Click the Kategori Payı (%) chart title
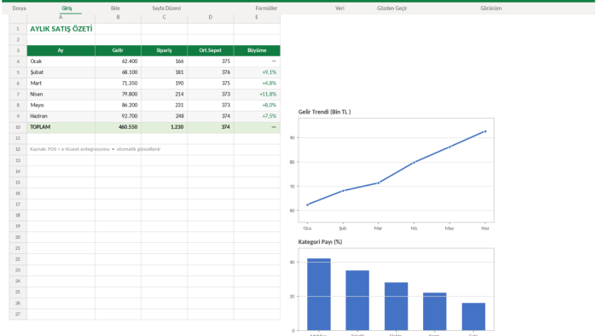 [320, 242]
